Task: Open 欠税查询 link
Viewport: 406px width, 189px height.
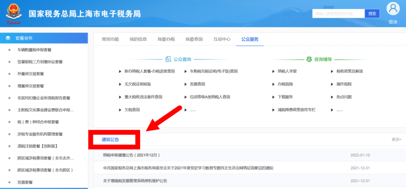Action: tap(132, 110)
